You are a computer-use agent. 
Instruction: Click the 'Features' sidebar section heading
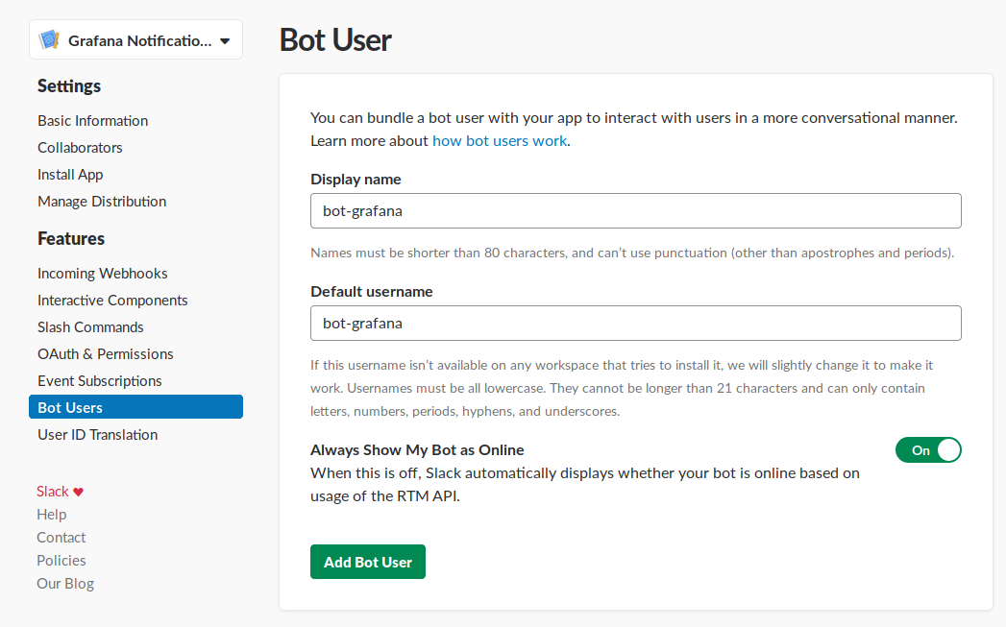click(71, 238)
